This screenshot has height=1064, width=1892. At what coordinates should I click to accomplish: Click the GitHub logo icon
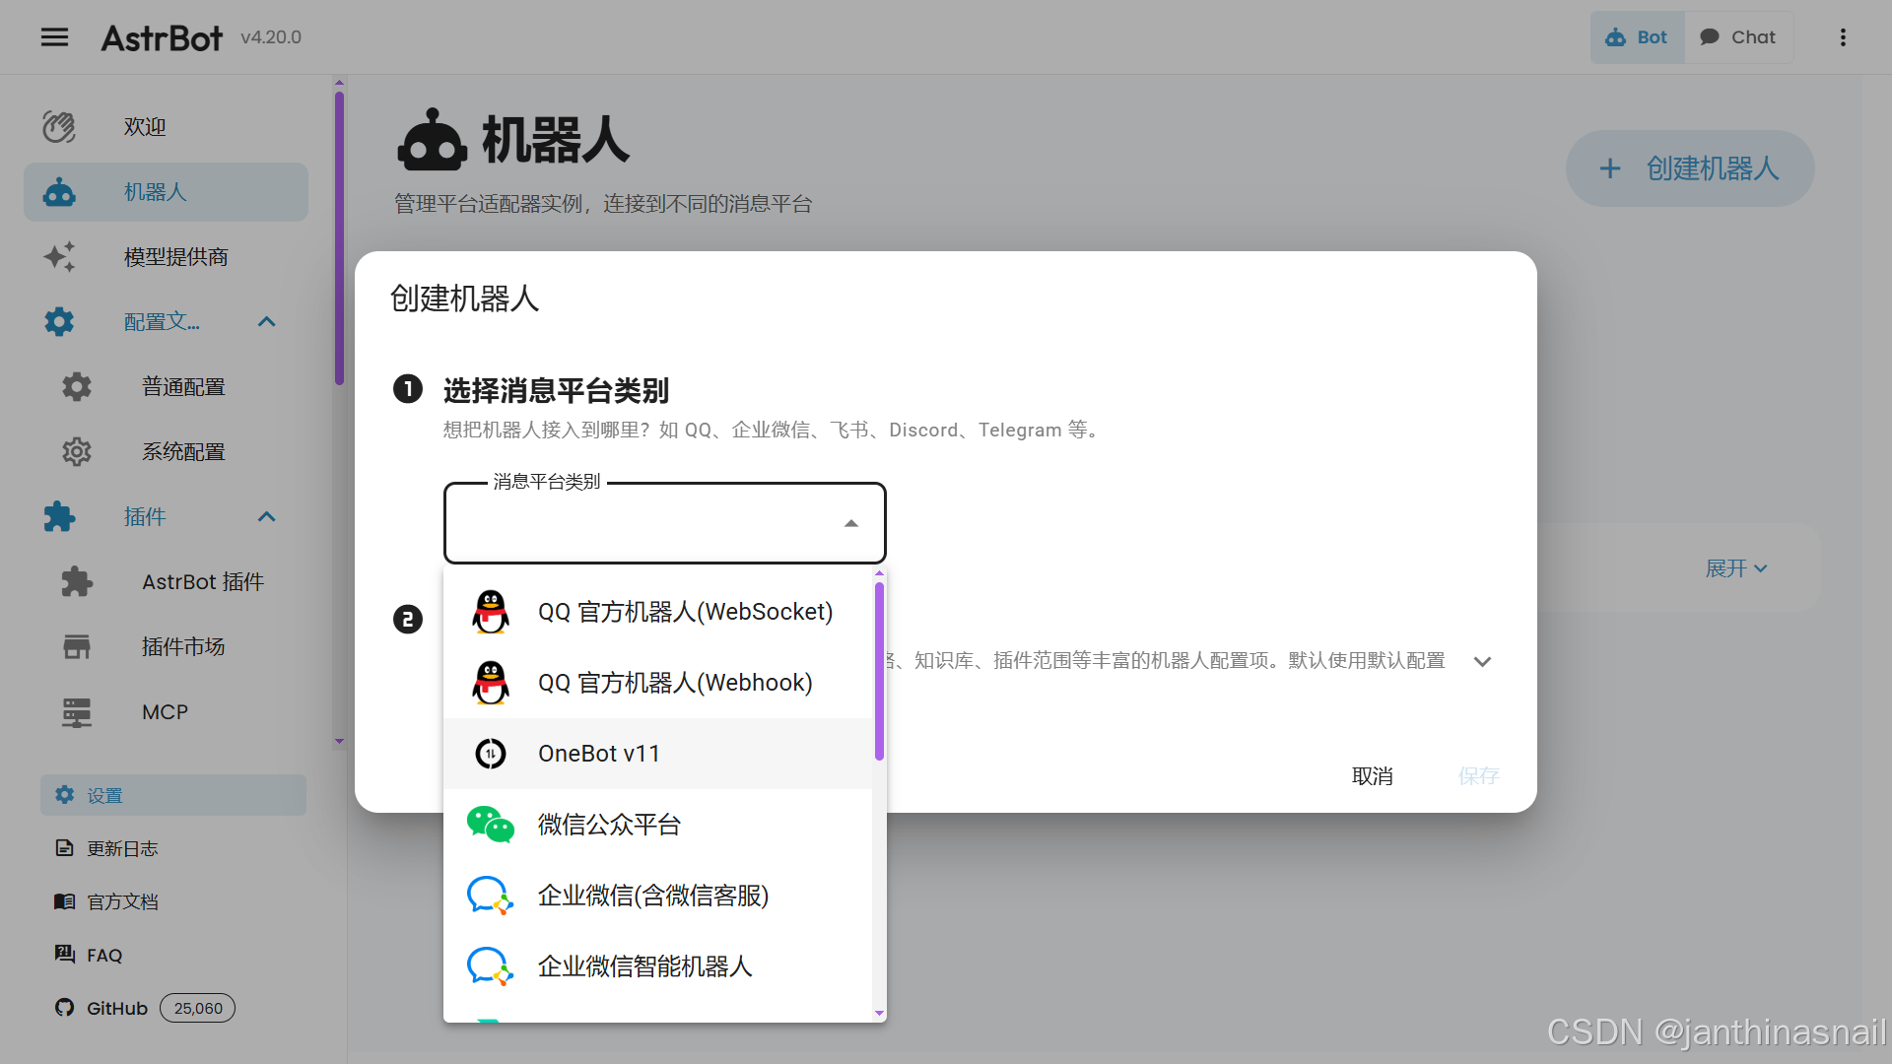(x=65, y=1008)
